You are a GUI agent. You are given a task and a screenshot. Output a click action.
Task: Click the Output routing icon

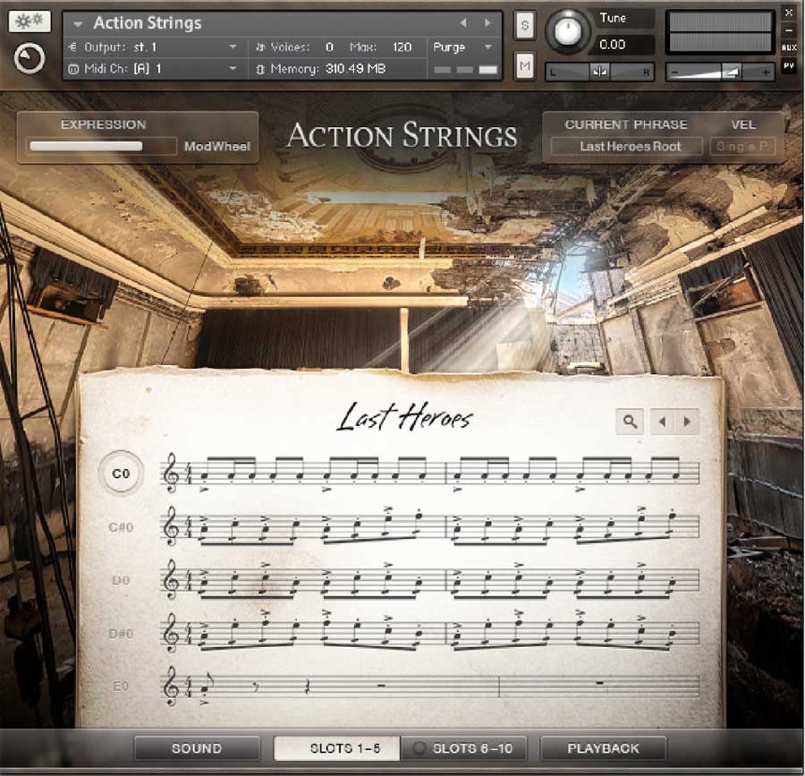[x=73, y=47]
